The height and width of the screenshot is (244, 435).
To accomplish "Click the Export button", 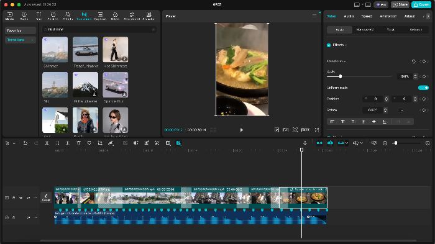I will click(x=421, y=4).
